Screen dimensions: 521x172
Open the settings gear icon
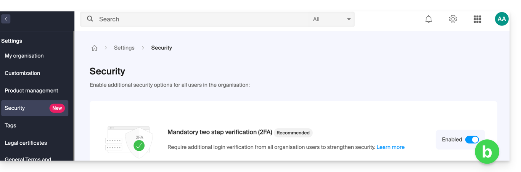[x=453, y=19]
